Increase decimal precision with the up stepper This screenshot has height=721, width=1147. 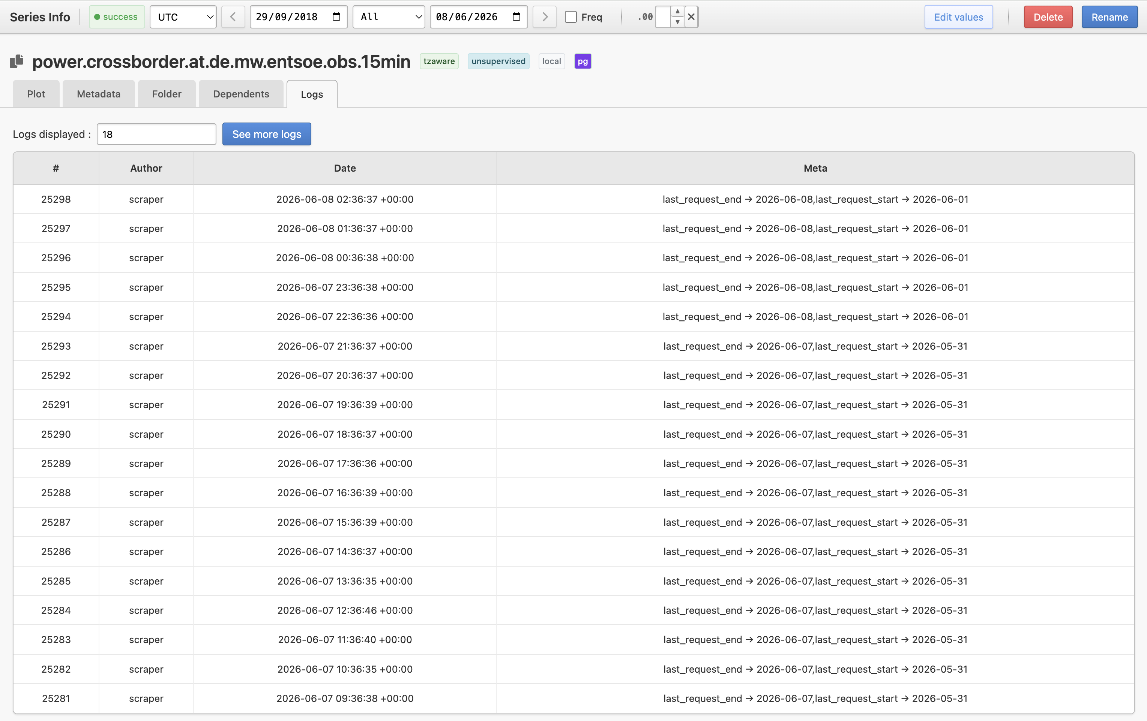(x=677, y=11)
